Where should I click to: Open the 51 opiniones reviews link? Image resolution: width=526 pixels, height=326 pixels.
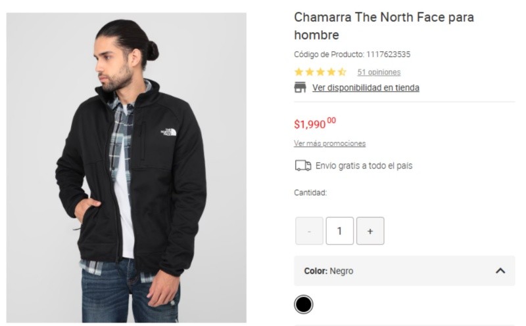click(x=379, y=72)
